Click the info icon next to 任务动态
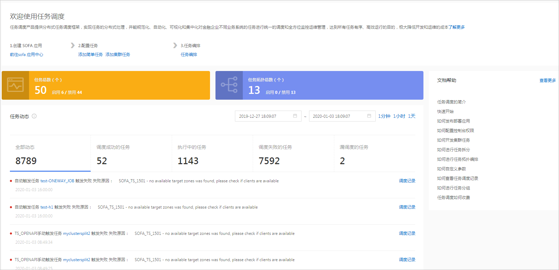 point(34,116)
